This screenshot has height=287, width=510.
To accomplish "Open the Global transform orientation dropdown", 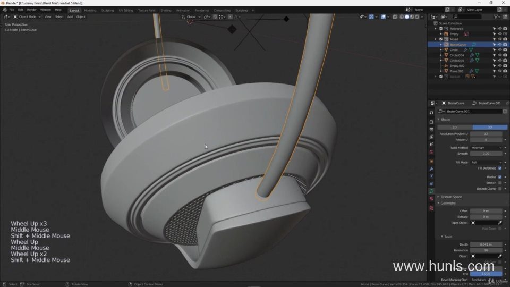I will coord(191,17).
